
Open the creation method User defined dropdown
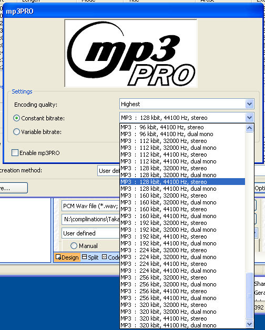point(108,171)
